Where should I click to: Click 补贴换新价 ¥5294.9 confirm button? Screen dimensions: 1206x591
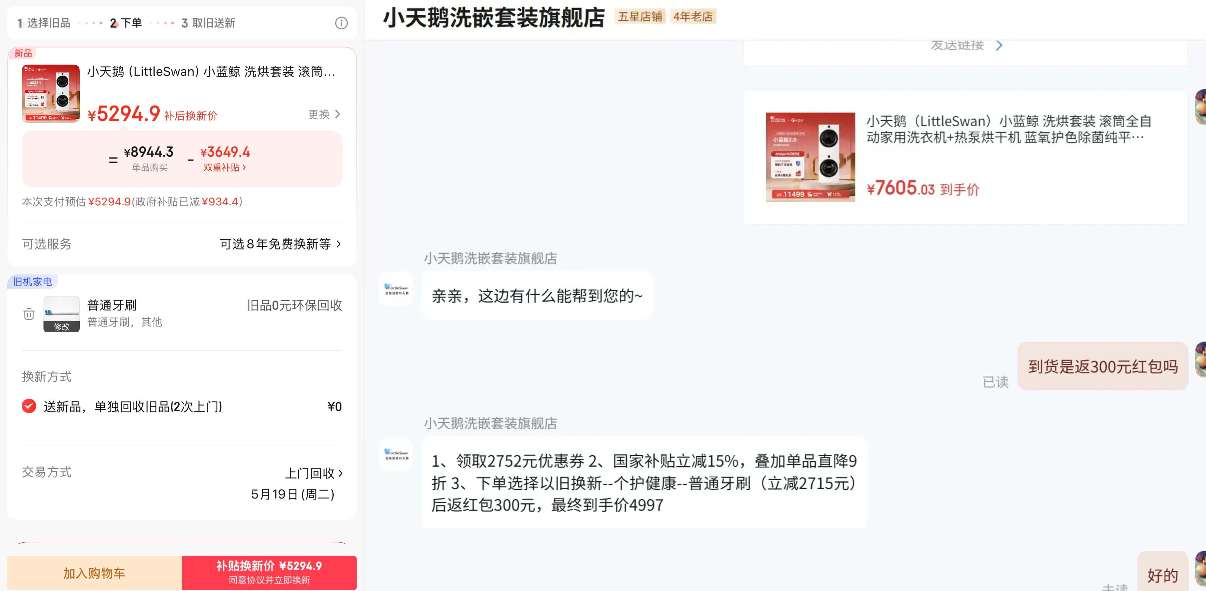269,573
